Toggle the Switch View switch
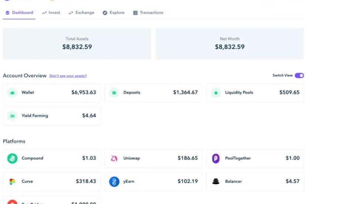The image size is (338, 204). click(299, 76)
